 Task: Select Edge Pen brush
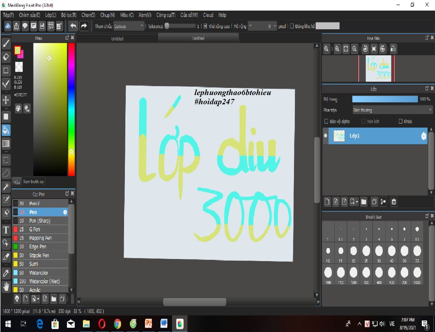coord(40,247)
